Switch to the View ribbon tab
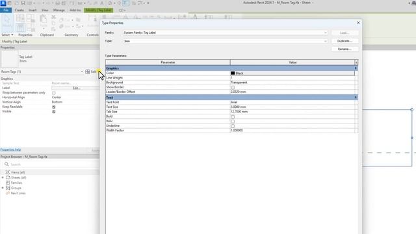The width and height of the screenshot is (416, 234). [x=45, y=10]
